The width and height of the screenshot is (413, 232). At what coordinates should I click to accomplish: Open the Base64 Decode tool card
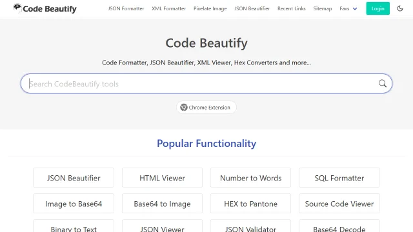click(339, 226)
